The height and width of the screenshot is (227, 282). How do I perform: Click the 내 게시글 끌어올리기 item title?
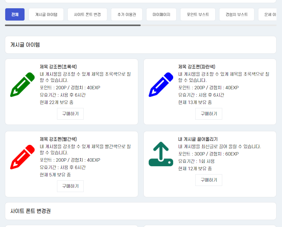tap(198, 139)
